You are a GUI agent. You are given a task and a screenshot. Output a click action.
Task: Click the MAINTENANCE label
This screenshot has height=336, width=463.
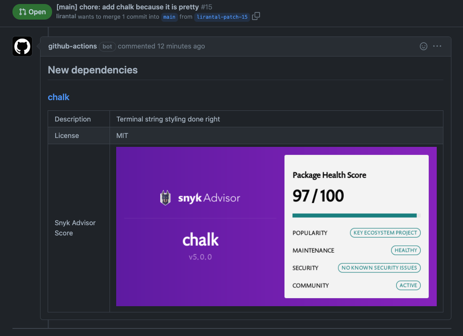313,251
